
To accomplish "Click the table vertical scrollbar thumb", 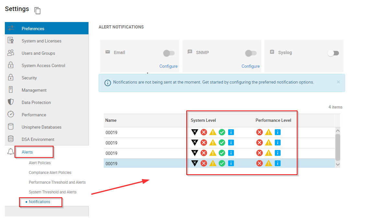I will (338, 147).
